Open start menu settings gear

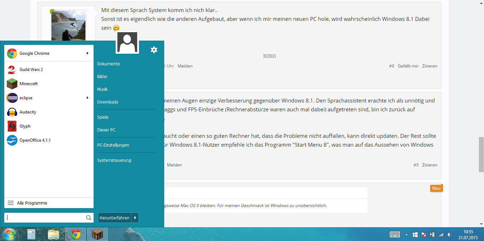tap(154, 50)
